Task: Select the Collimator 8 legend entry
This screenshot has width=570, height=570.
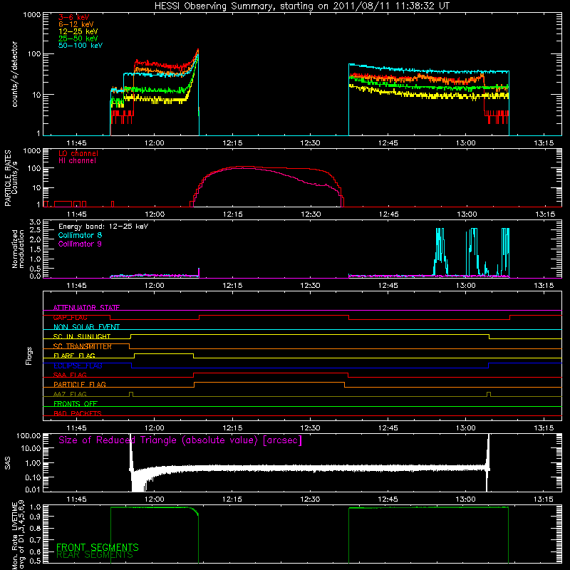Action: 80,235
